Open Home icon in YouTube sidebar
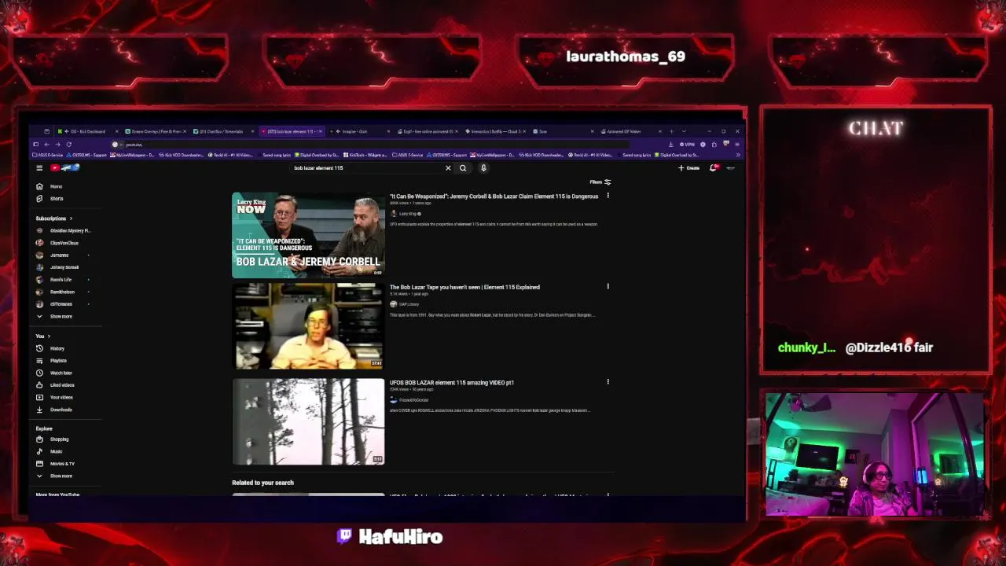 [x=39, y=186]
